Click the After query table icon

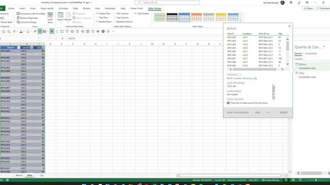[x=297, y=73]
